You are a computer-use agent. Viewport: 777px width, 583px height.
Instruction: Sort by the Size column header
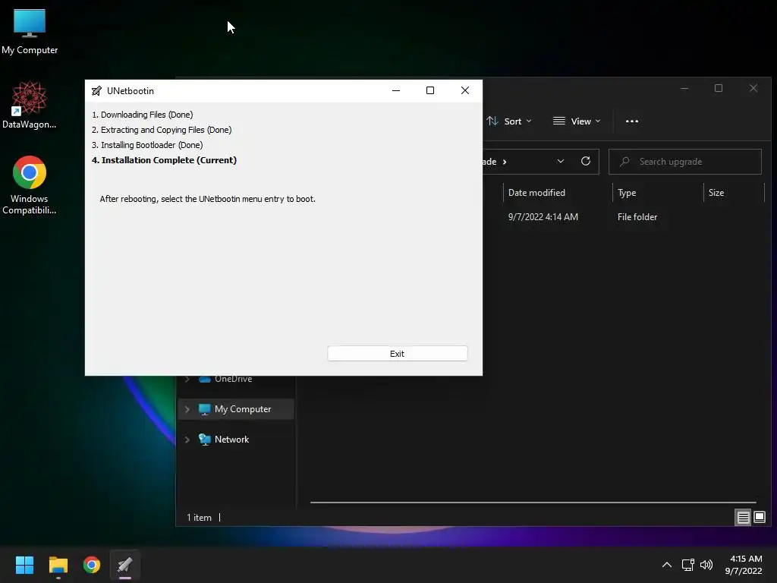(x=716, y=192)
